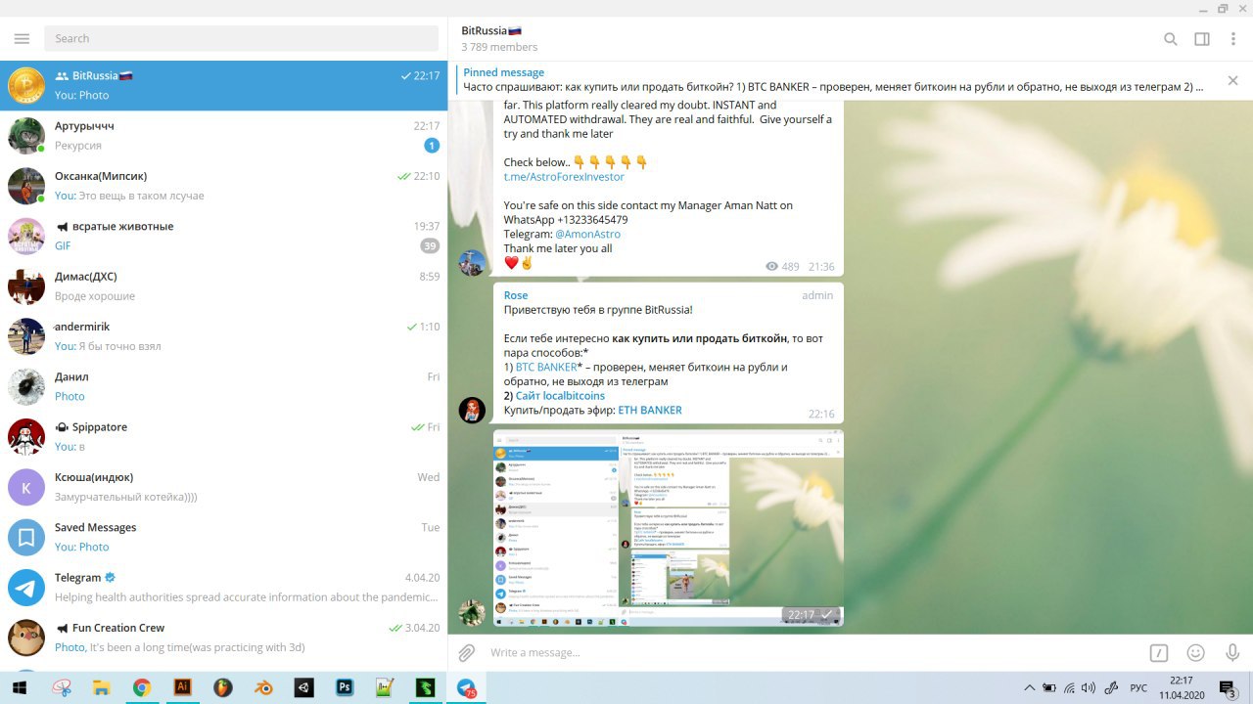The image size is (1253, 704).
Task: Open Saved Messages
Action: pos(224,537)
